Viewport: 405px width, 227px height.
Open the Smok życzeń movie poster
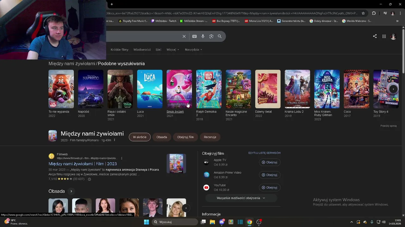pos(179,89)
